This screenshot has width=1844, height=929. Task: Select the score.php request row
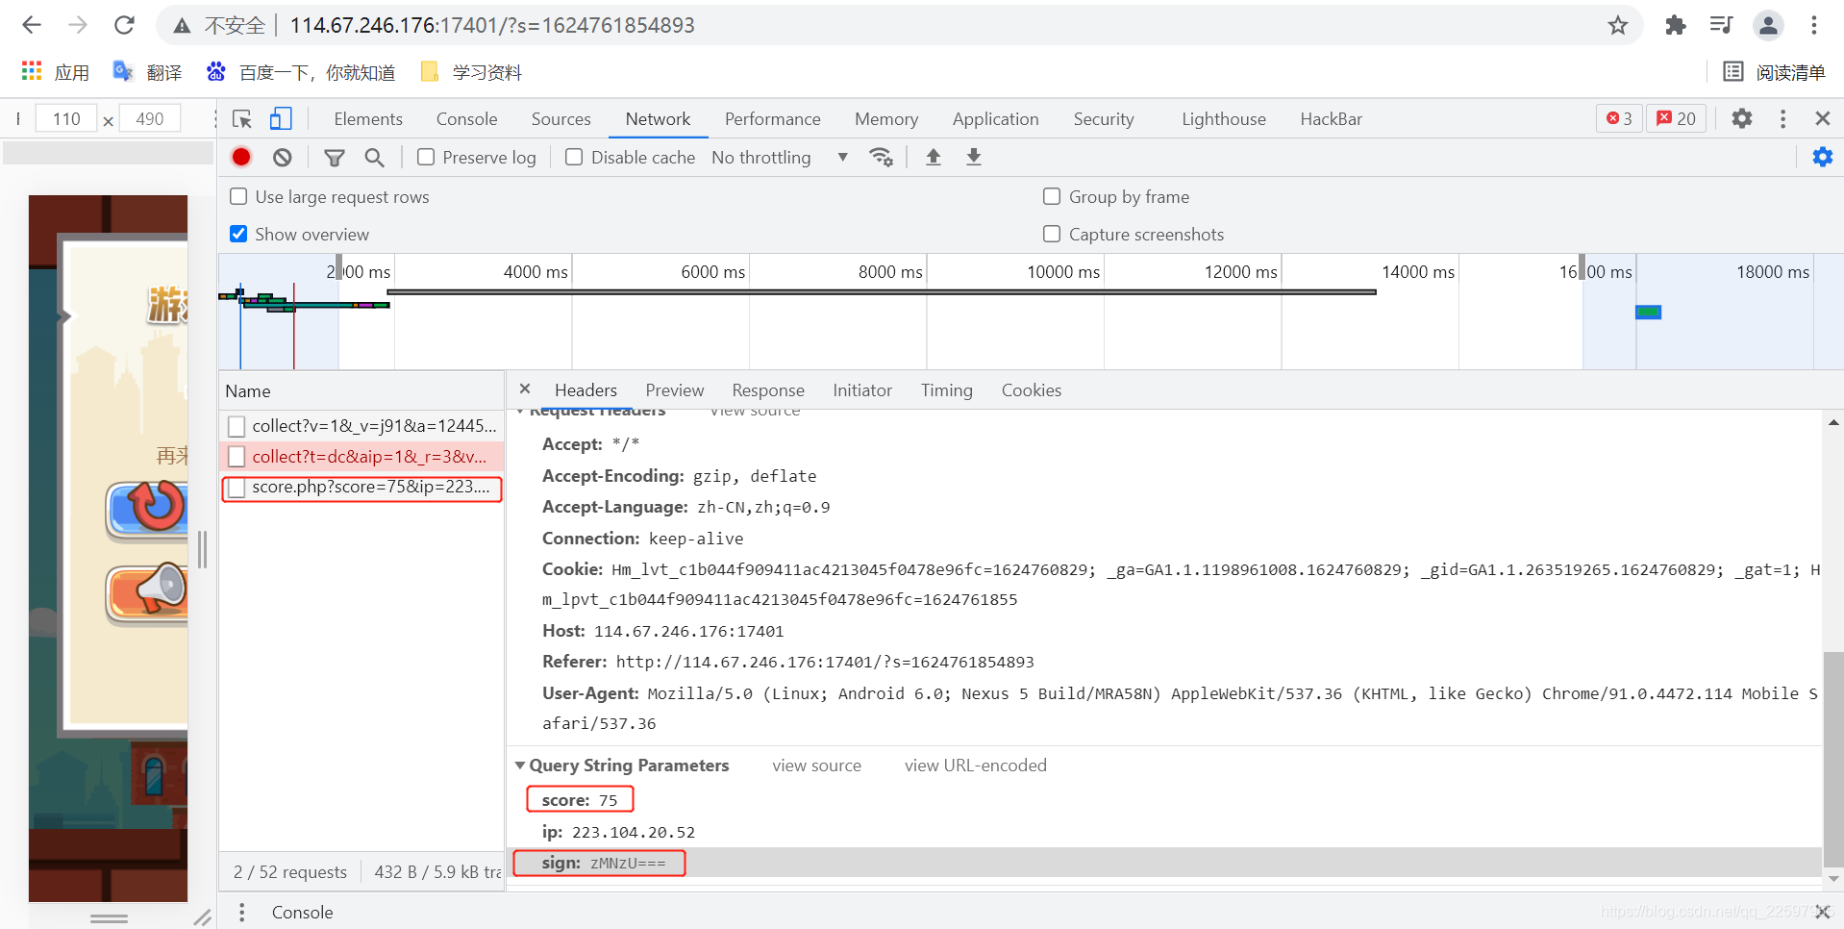click(361, 488)
